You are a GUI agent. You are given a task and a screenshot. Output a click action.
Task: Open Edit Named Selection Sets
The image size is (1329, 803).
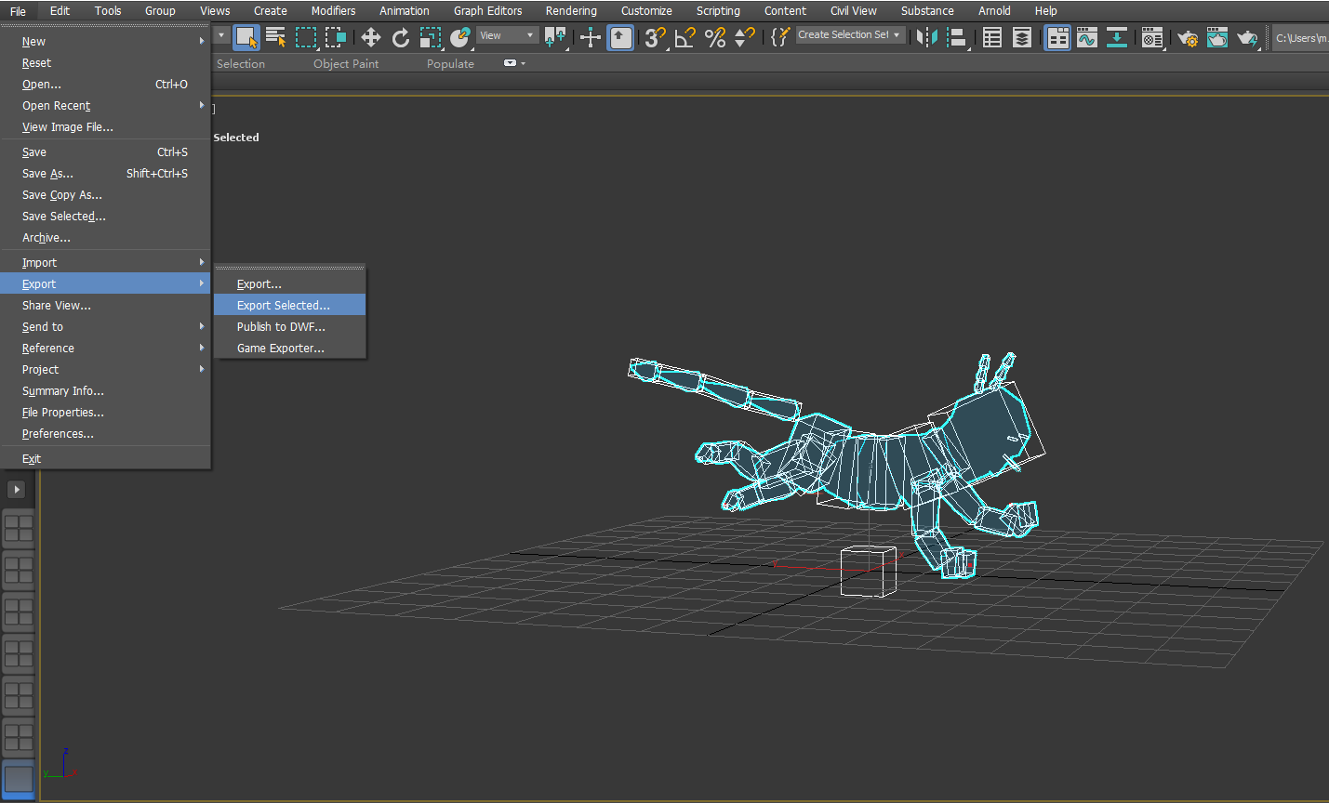coord(780,37)
